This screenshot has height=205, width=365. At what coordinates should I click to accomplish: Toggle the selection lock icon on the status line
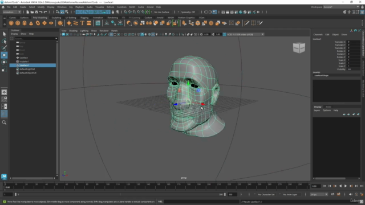coord(113,12)
